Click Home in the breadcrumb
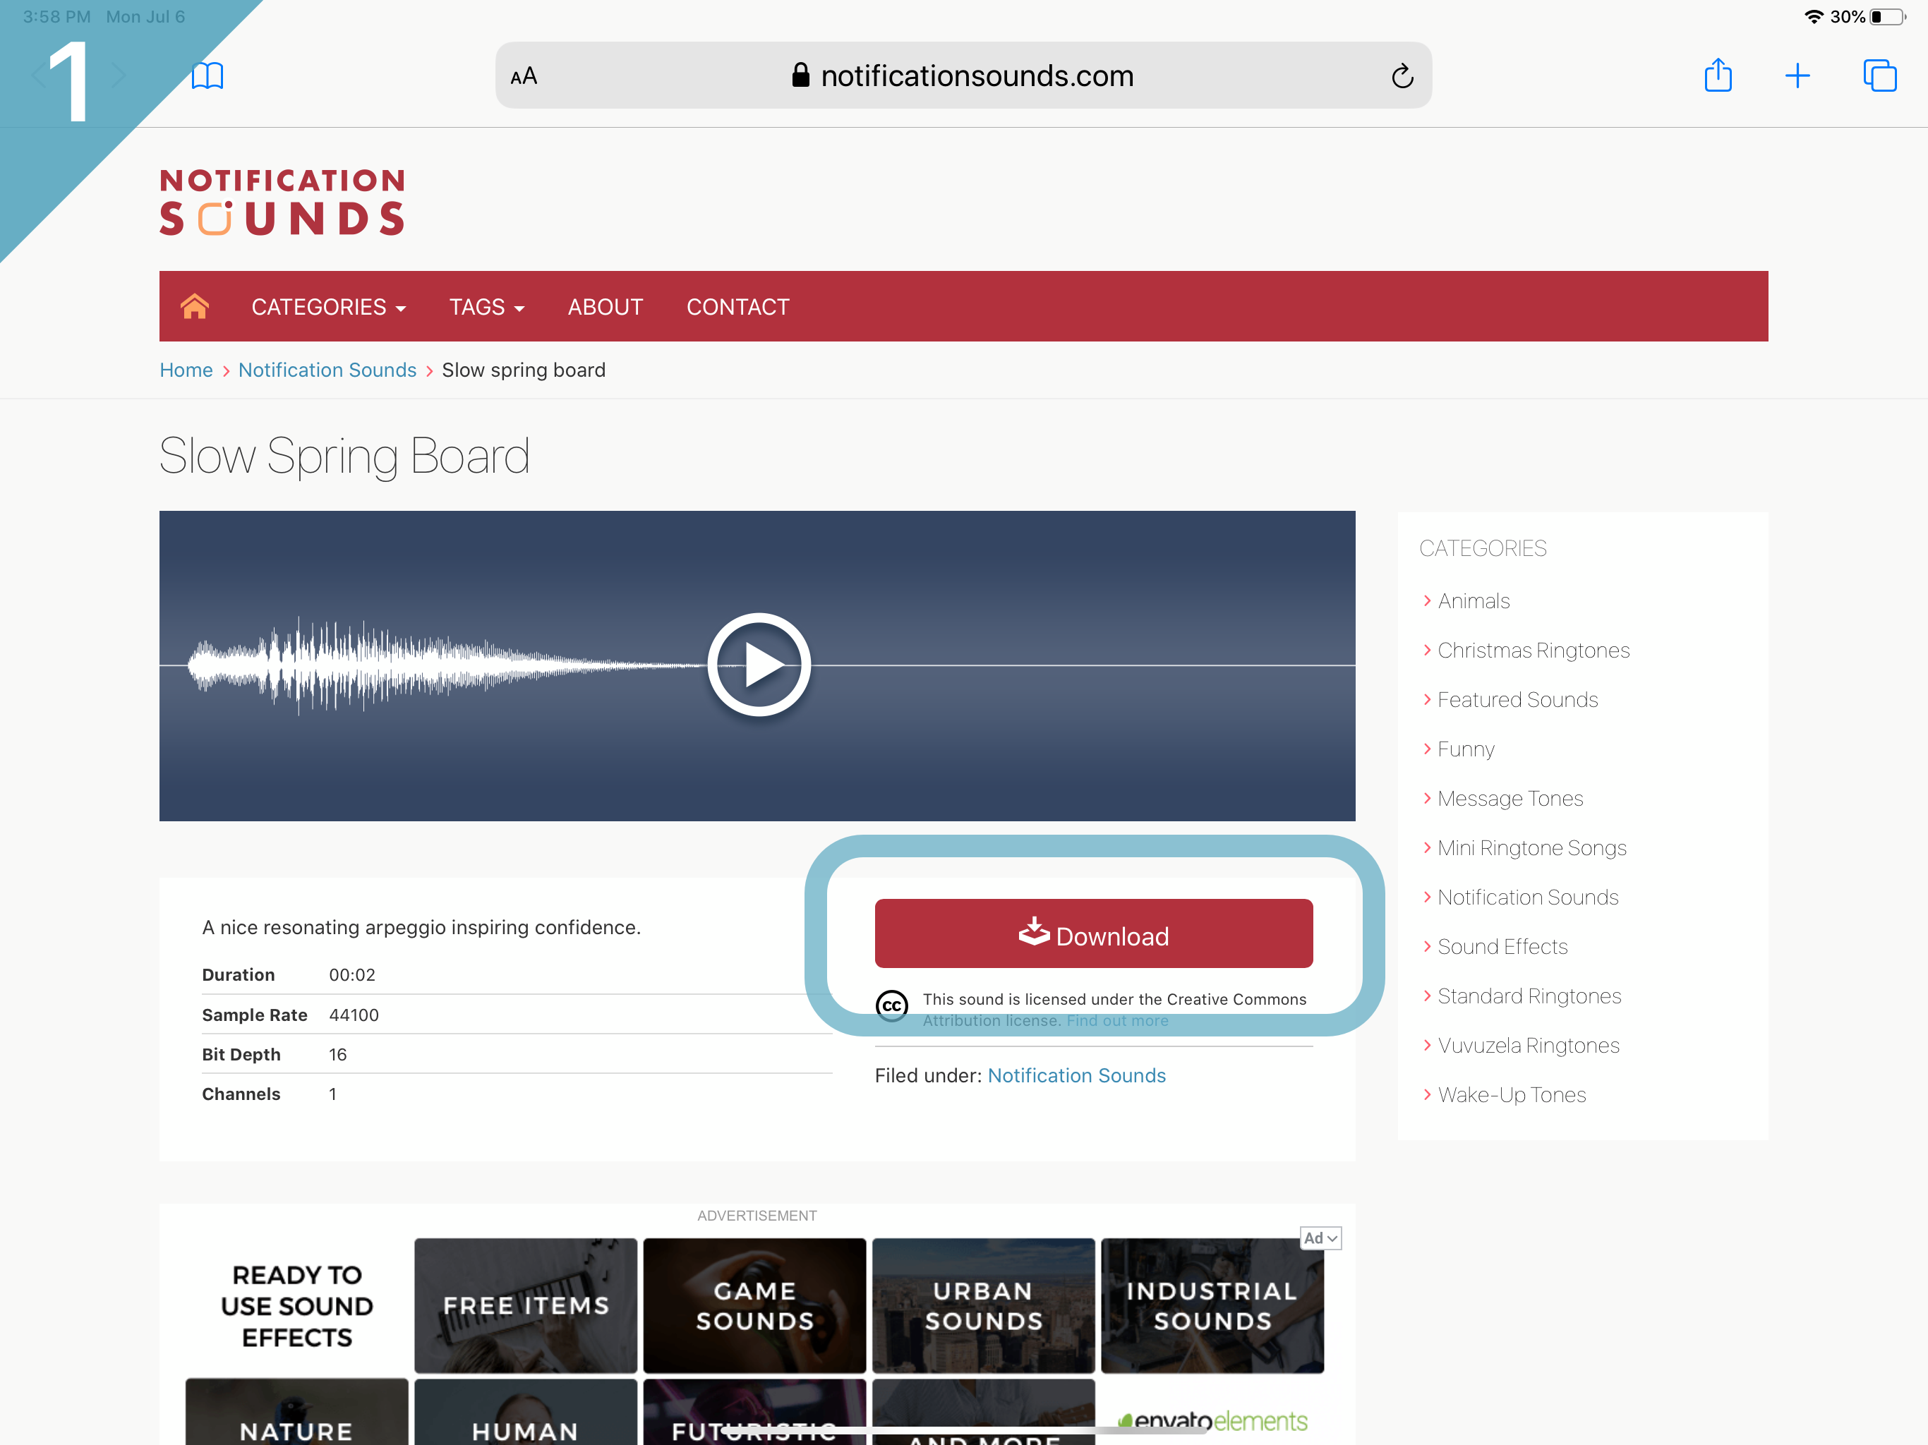1928x1445 pixels. point(186,370)
